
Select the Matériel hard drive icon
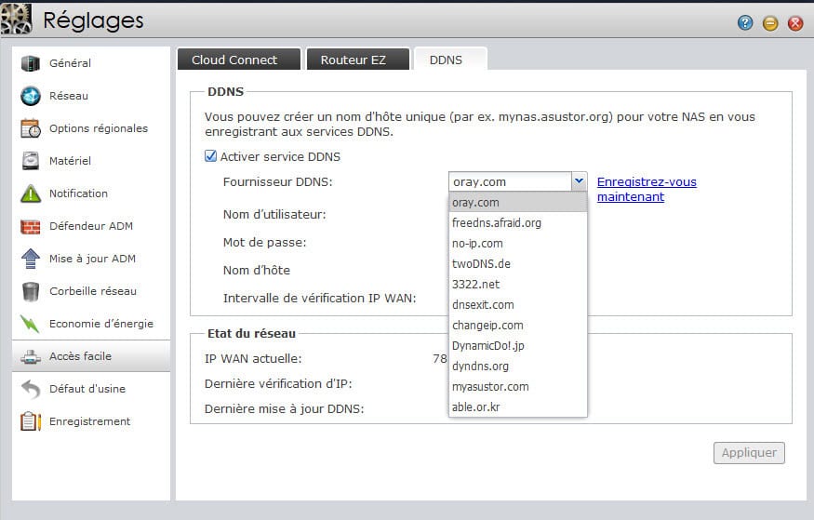(x=30, y=161)
